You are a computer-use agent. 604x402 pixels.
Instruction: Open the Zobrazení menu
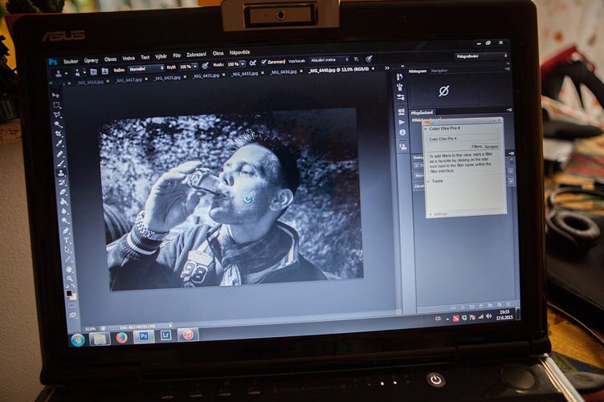(197, 55)
